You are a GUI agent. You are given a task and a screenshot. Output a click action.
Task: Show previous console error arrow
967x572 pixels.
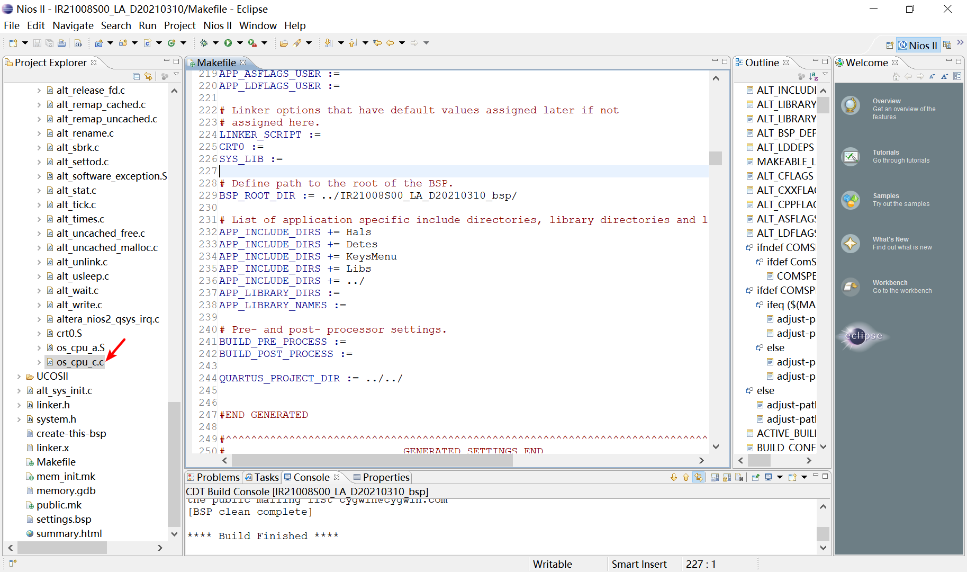pos(686,477)
